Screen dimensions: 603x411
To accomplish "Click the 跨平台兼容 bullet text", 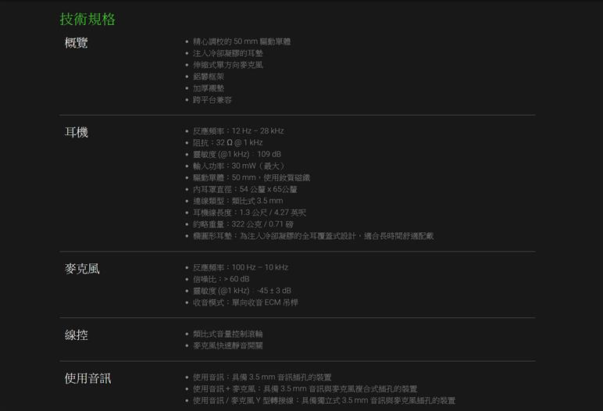I will click(212, 100).
